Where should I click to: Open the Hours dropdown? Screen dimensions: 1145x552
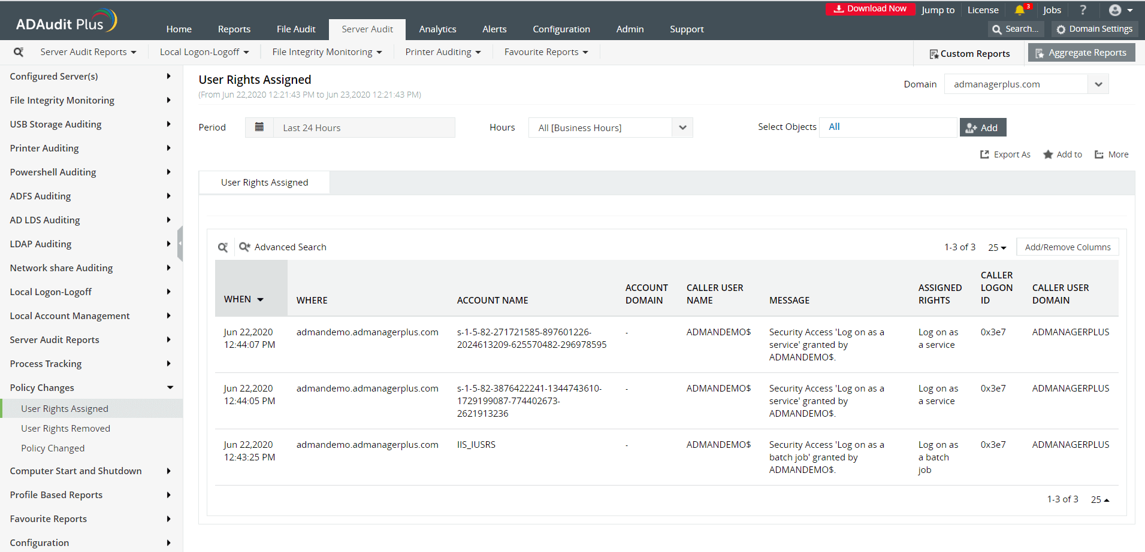coord(682,127)
